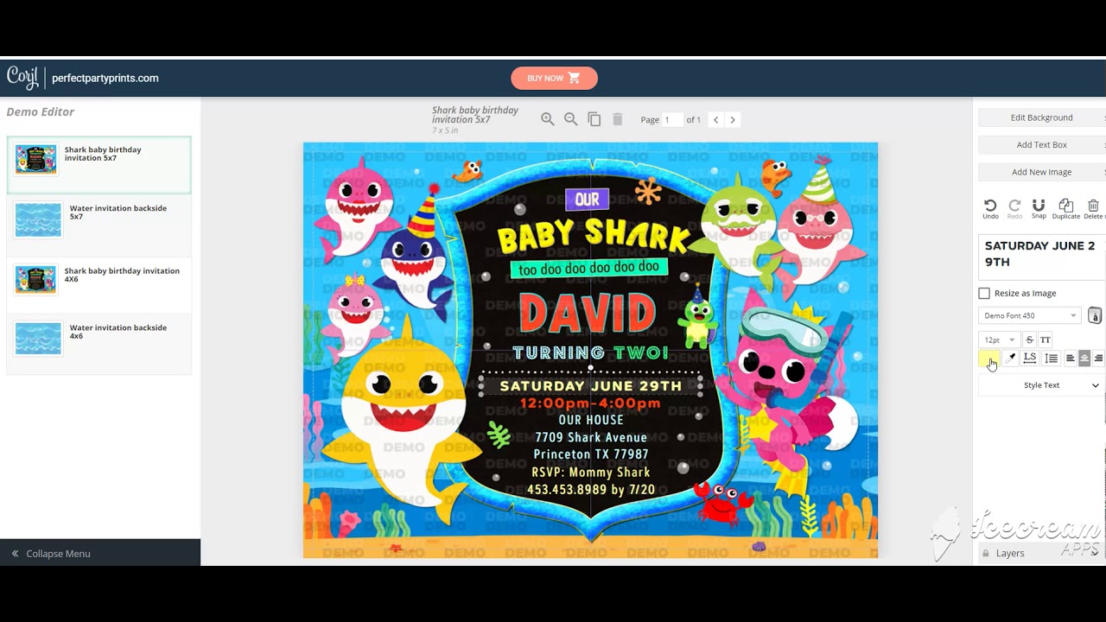
Task: Duplicate the selected element
Action: [1065, 206]
